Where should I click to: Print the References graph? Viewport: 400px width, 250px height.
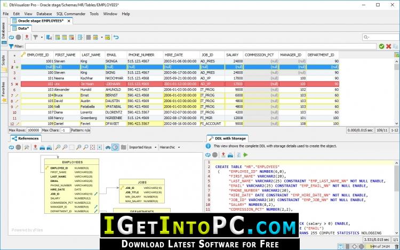click(42, 147)
